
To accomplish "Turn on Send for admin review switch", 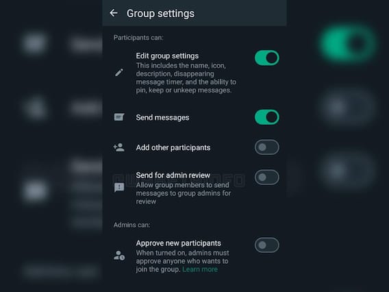I will [267, 178].
